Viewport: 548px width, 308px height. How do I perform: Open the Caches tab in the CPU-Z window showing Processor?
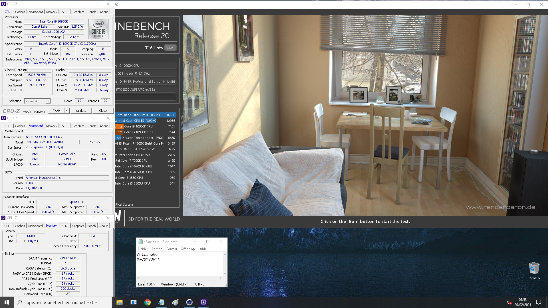point(20,12)
